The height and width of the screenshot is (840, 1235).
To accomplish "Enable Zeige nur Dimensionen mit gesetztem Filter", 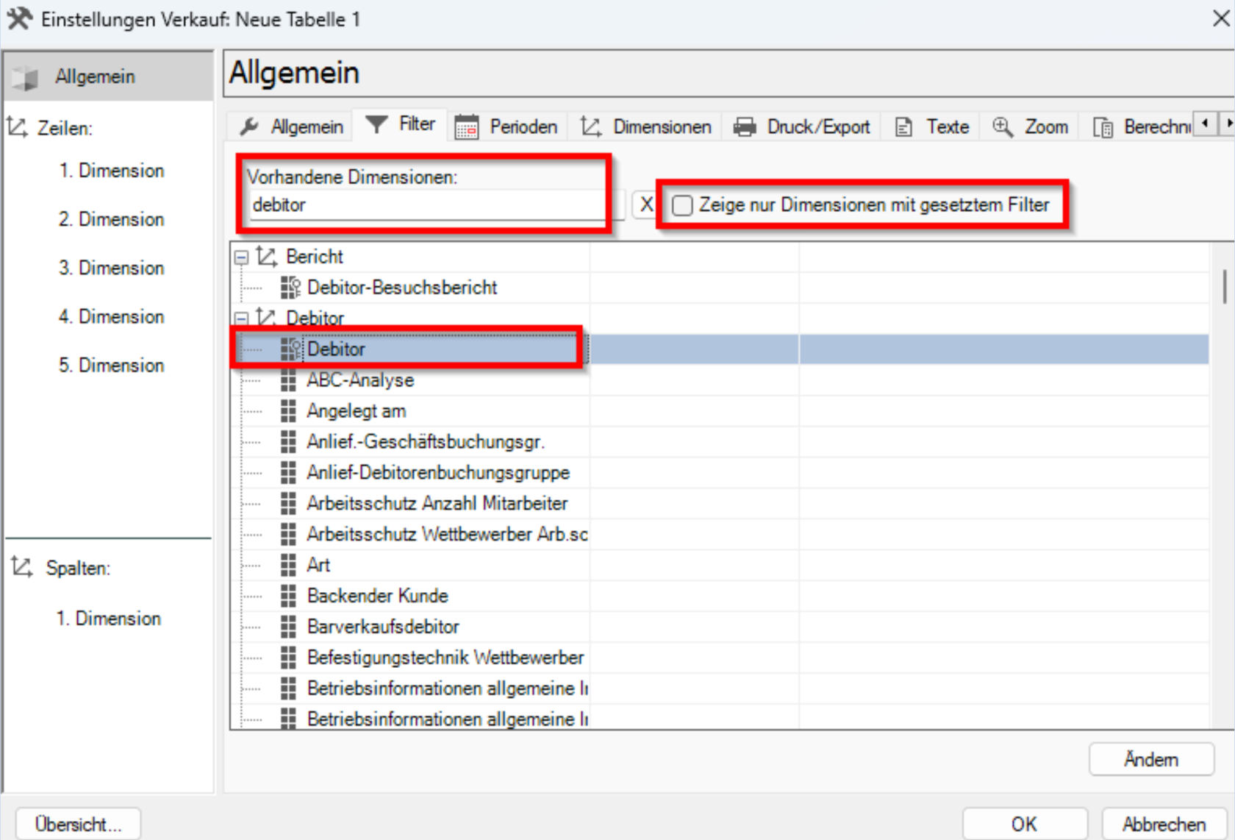I will (682, 205).
